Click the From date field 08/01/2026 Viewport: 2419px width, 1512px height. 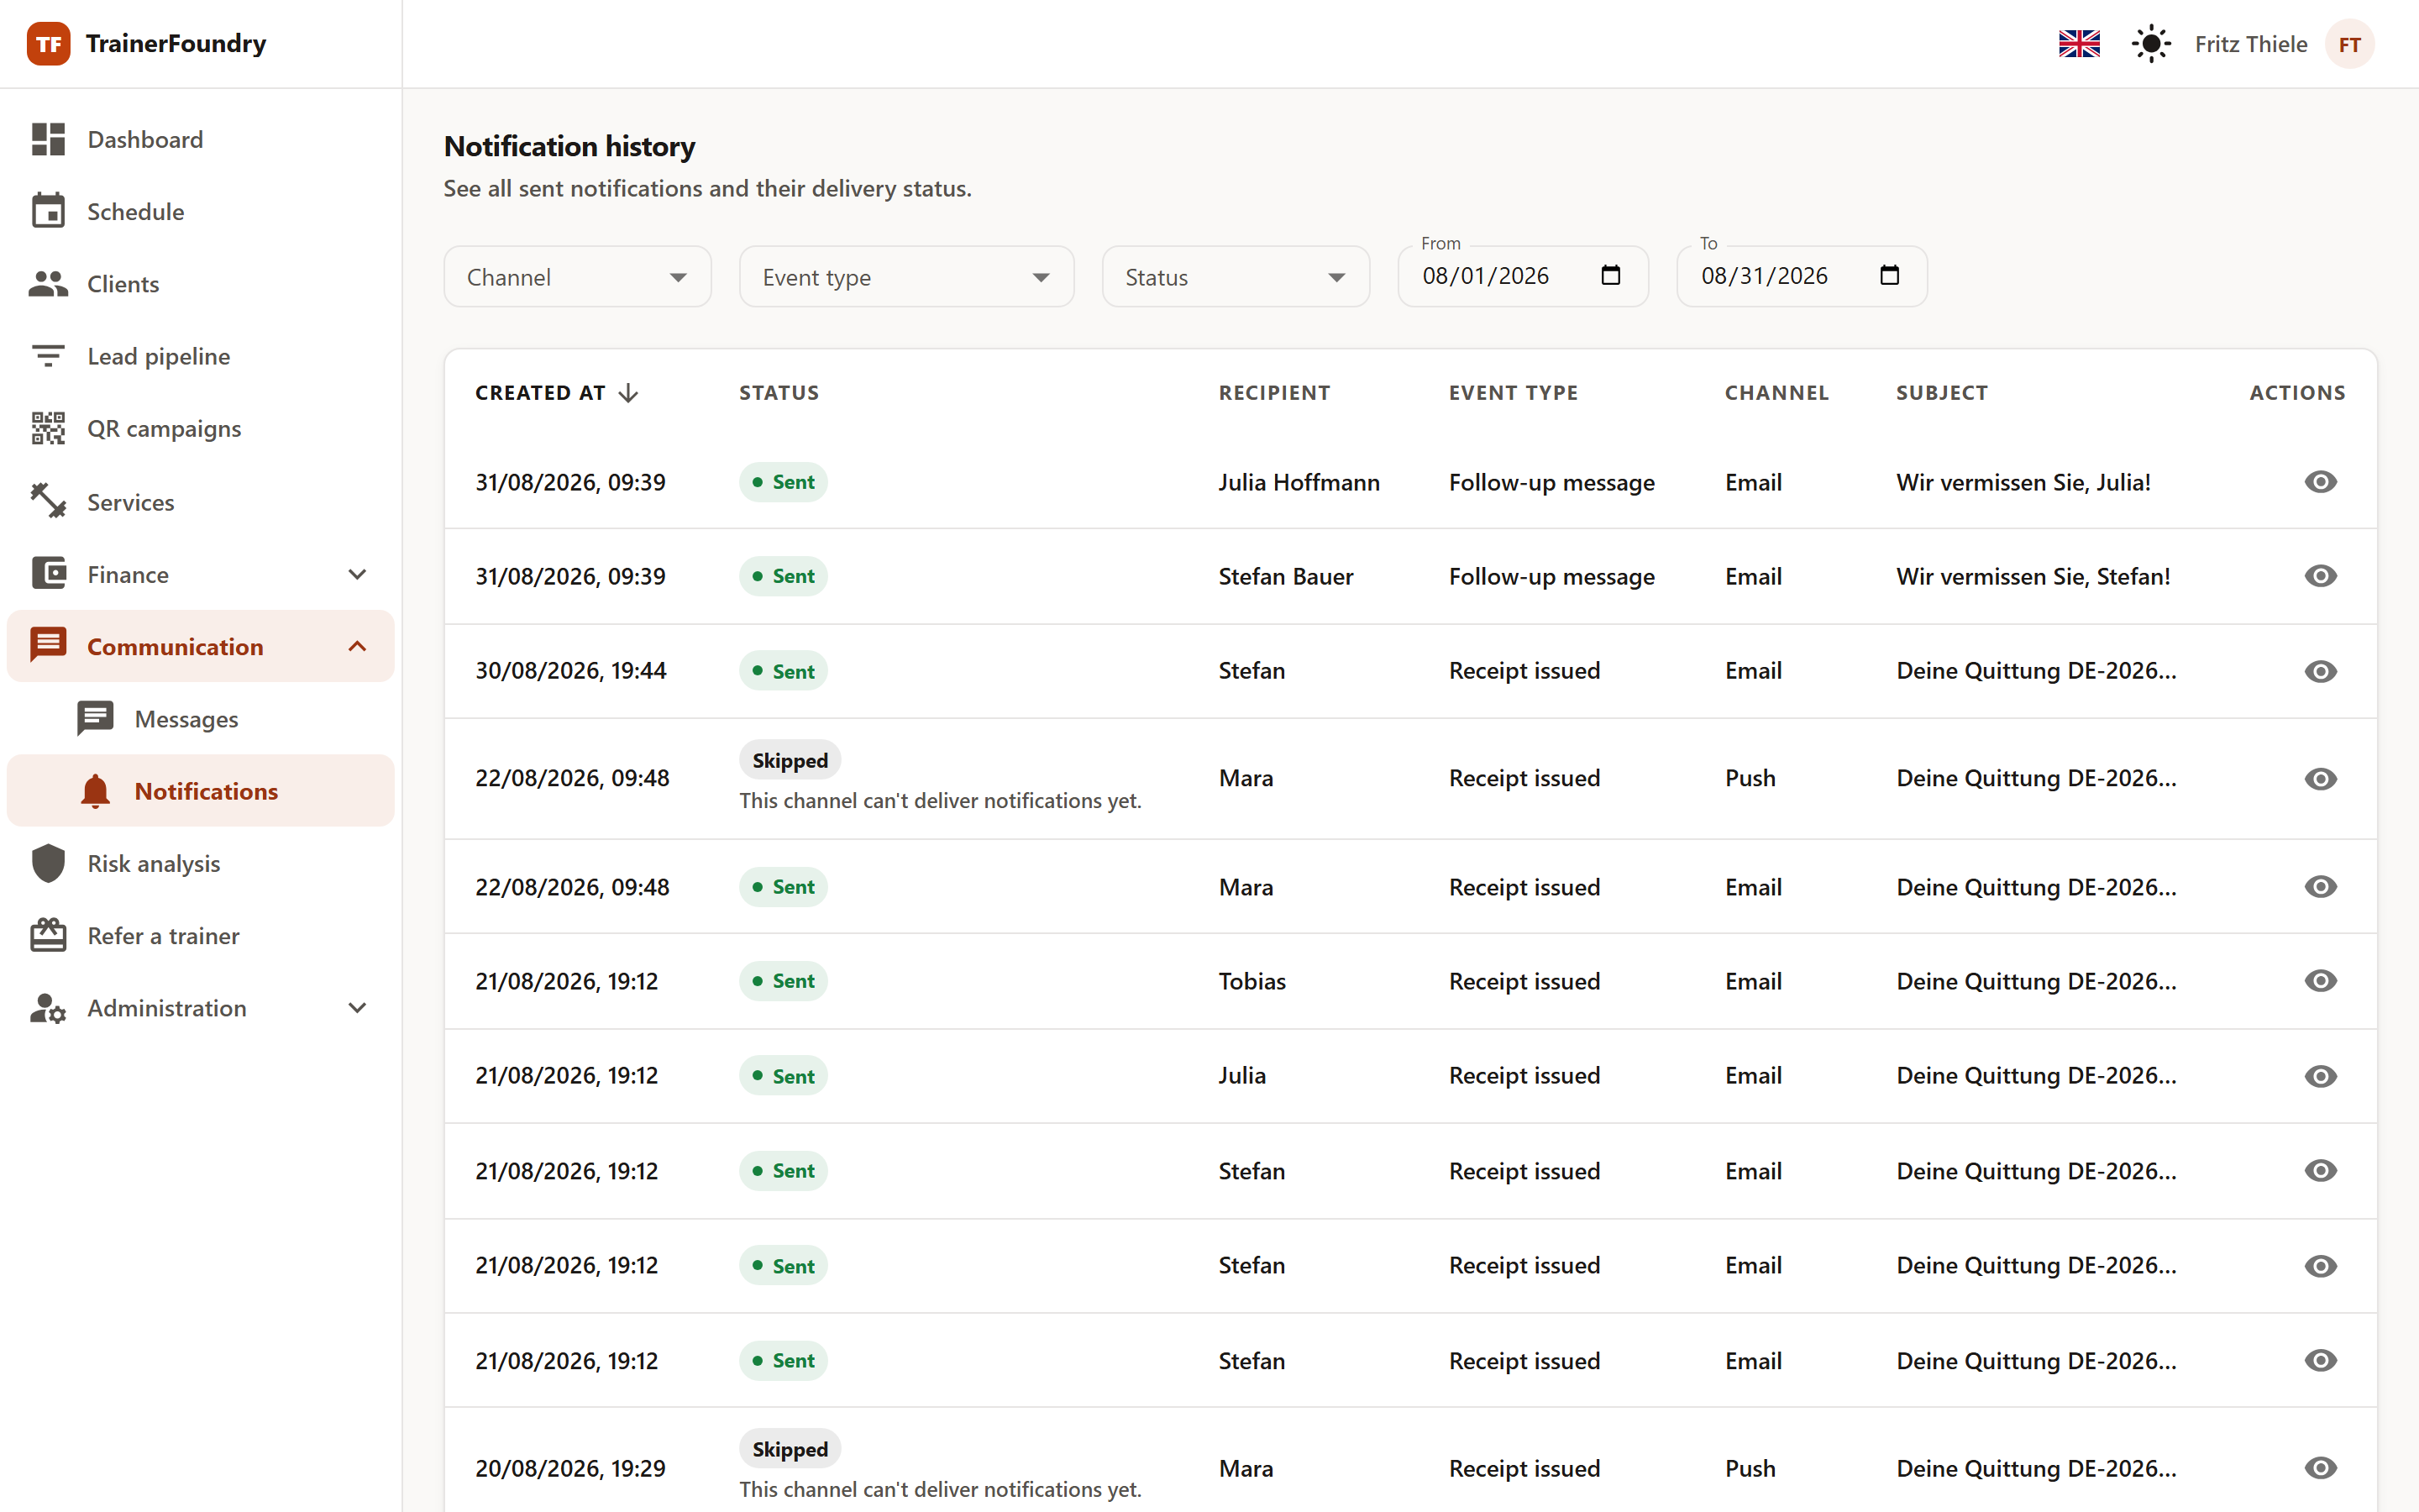1522,276
